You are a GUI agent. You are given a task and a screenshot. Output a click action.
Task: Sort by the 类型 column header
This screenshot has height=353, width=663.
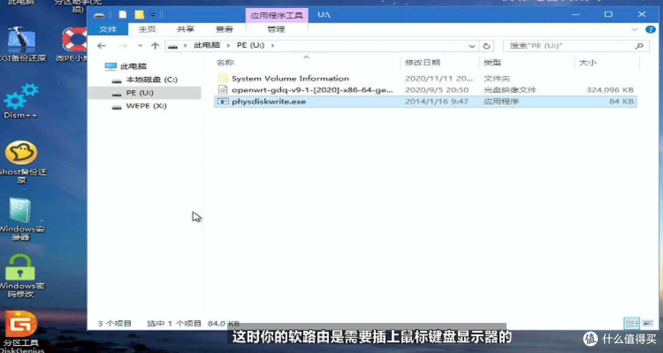(492, 63)
